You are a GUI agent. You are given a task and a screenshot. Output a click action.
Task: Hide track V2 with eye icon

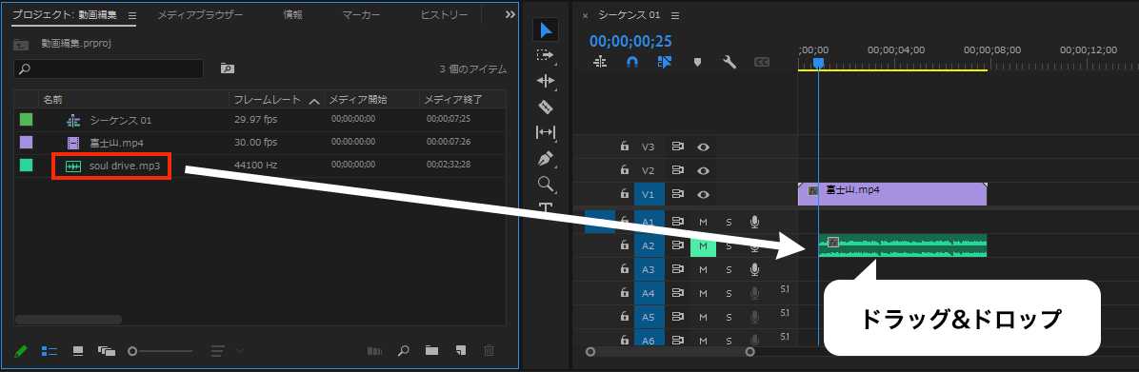[703, 170]
